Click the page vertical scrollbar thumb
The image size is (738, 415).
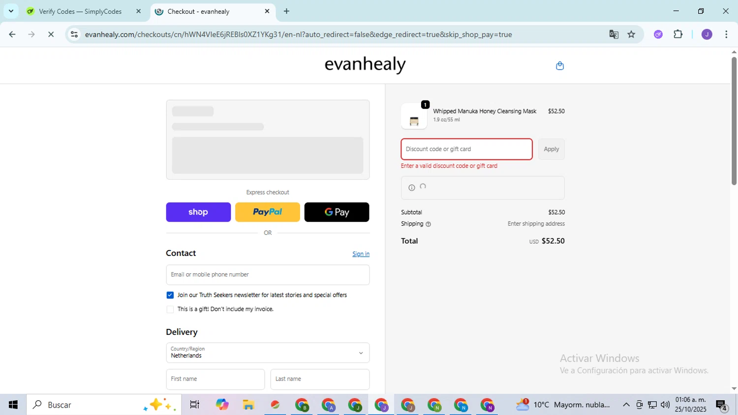(x=734, y=121)
